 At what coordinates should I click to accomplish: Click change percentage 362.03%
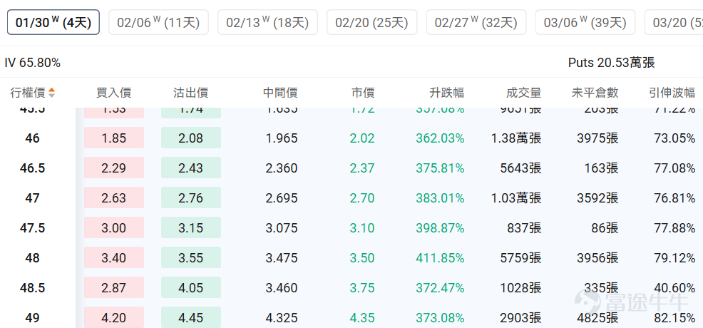pos(440,138)
